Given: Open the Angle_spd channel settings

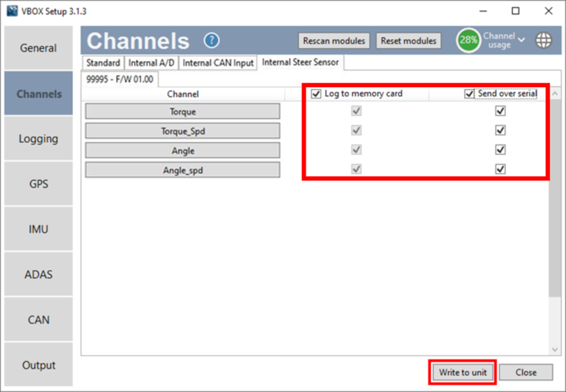Looking at the screenshot, I should (x=183, y=170).
